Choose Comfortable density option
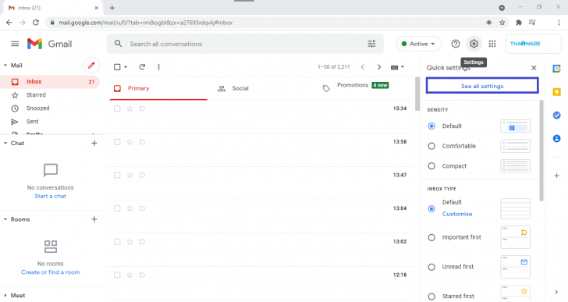 [431, 146]
